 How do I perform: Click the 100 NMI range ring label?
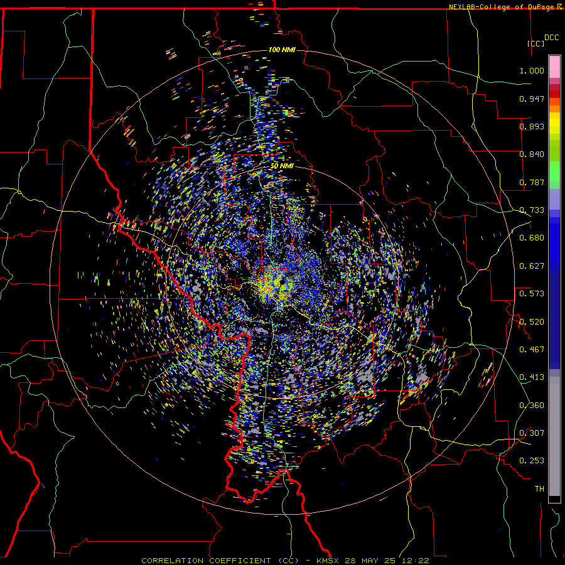pos(282,50)
